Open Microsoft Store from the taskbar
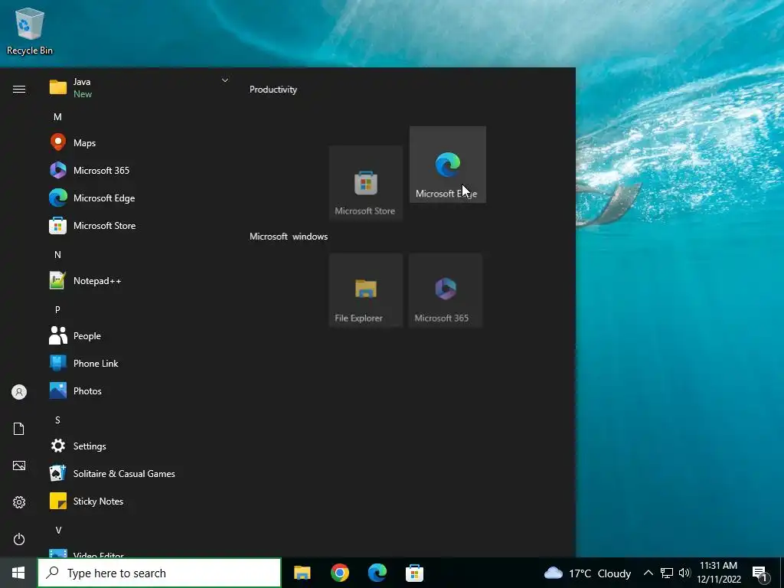784x588 pixels. click(x=414, y=573)
